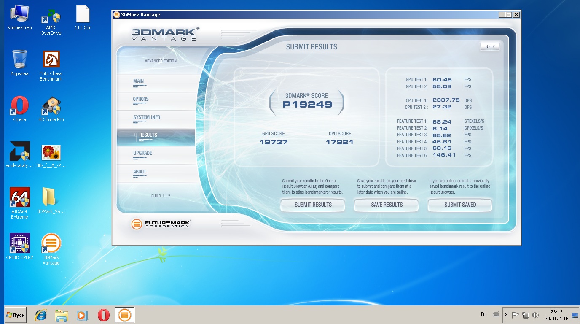
Task: Click the SUBMIT RESULTS button
Action: (313, 205)
